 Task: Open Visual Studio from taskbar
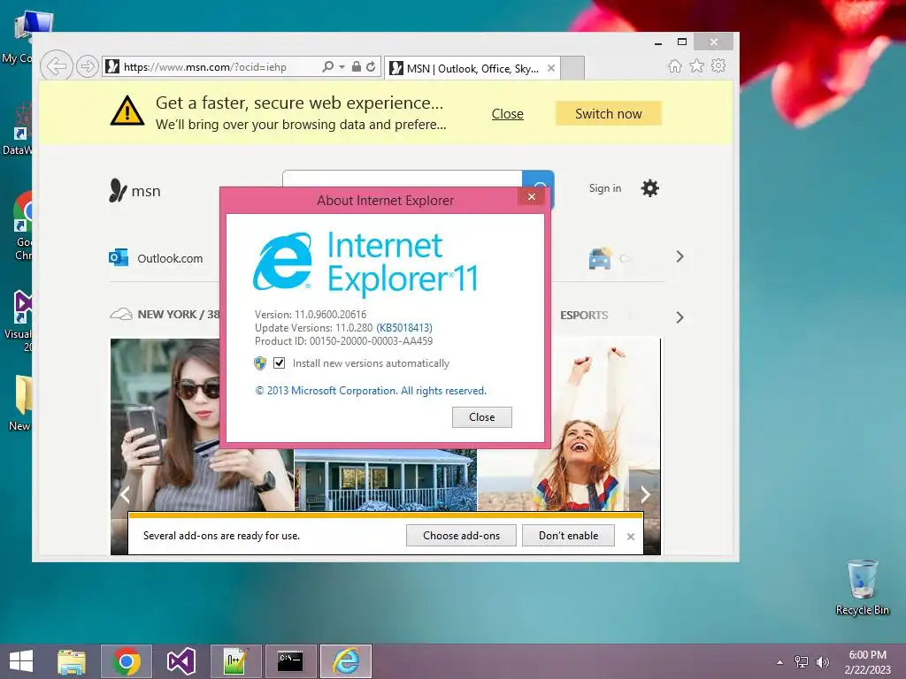(180, 661)
